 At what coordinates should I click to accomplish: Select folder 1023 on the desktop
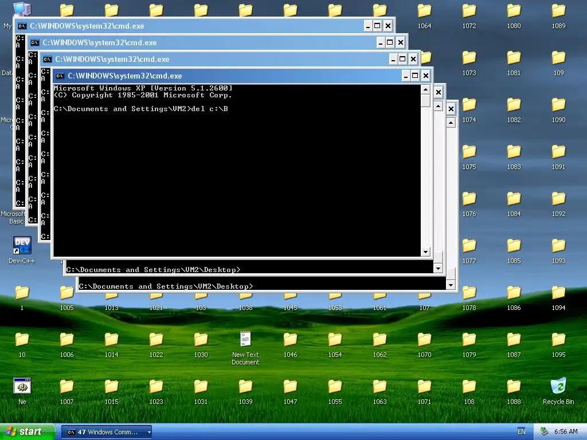tap(156, 392)
